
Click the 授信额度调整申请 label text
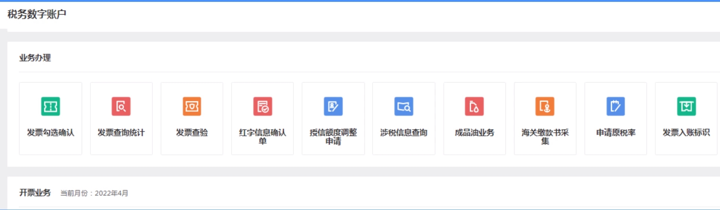coord(333,137)
